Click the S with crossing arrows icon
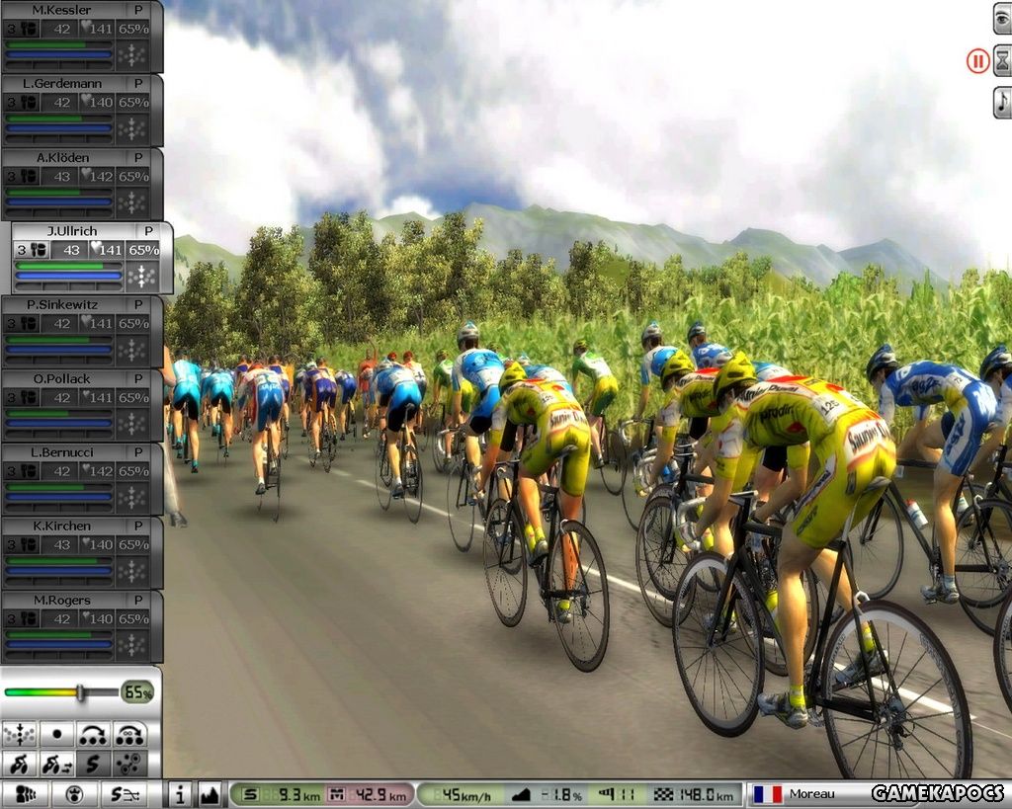This screenshot has height=809, width=1012. point(125,795)
